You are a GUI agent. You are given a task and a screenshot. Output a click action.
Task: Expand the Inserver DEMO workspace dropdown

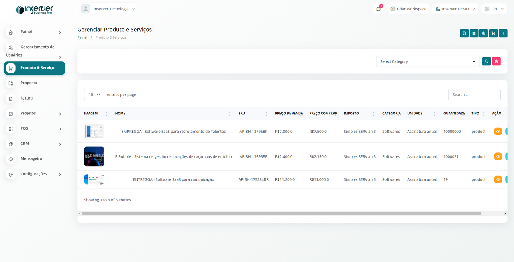point(455,9)
